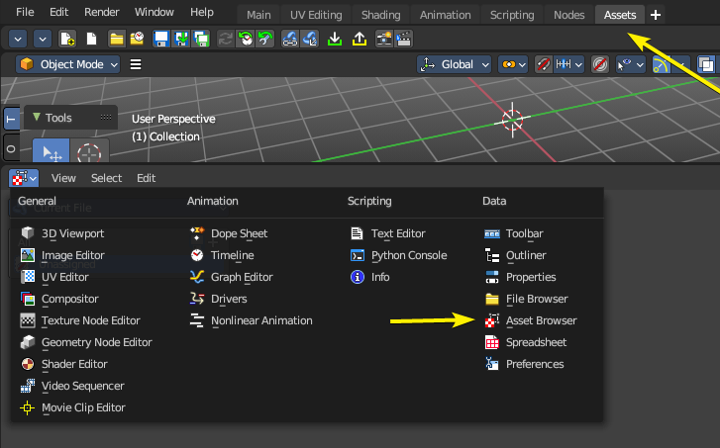Collapse the Tools panel triangle

[37, 117]
